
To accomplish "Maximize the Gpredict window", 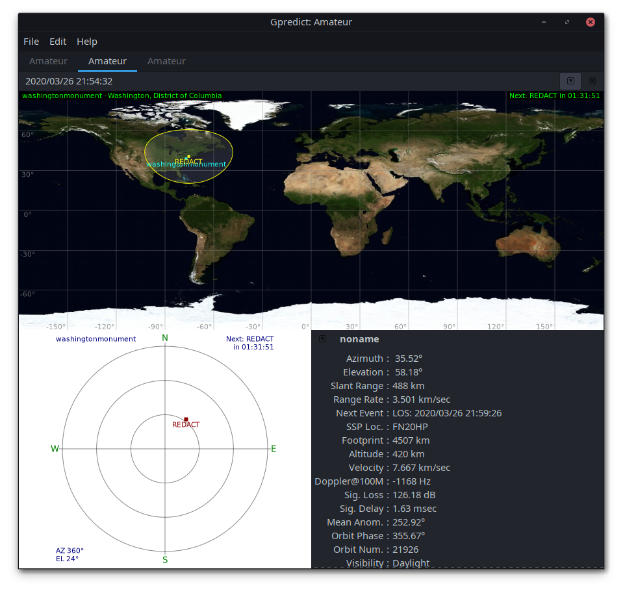I will [567, 22].
